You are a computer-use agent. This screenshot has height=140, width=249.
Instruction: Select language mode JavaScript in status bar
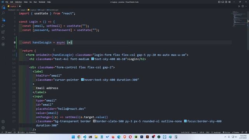(x=216, y=132)
